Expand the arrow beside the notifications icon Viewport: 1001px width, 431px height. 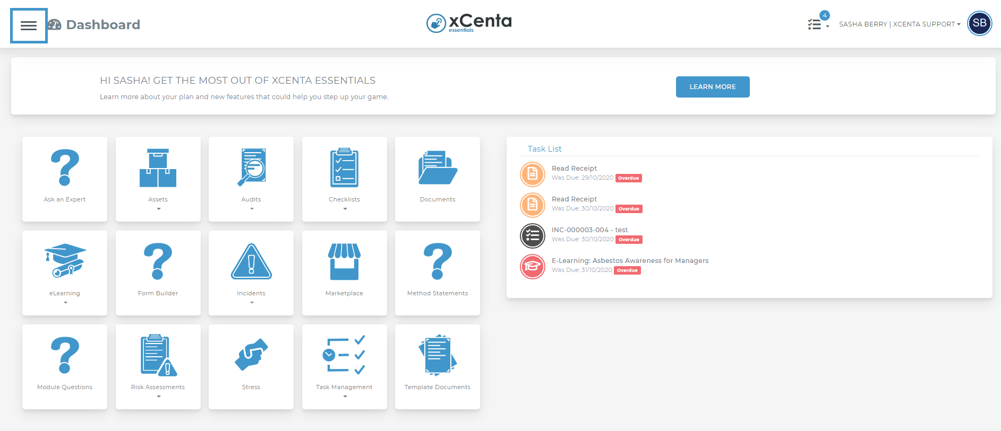click(x=827, y=26)
